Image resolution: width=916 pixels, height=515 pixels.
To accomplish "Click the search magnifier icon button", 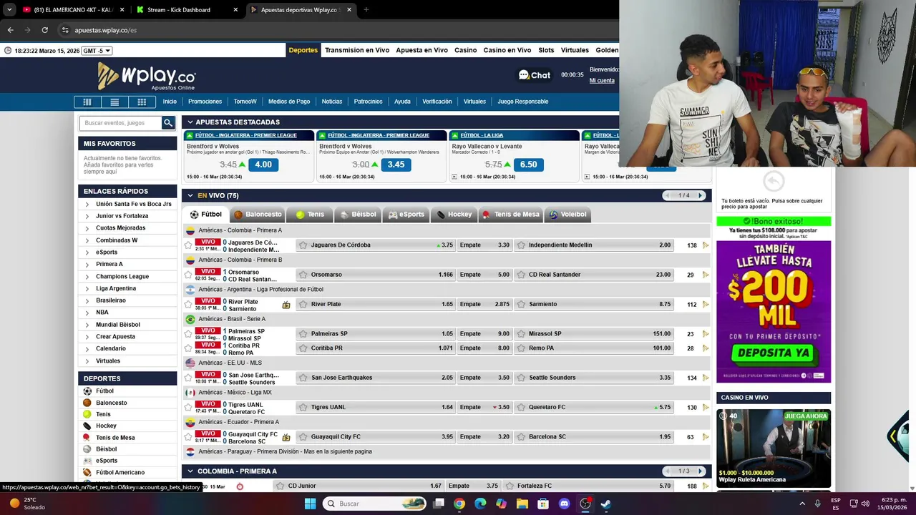I will coord(168,123).
